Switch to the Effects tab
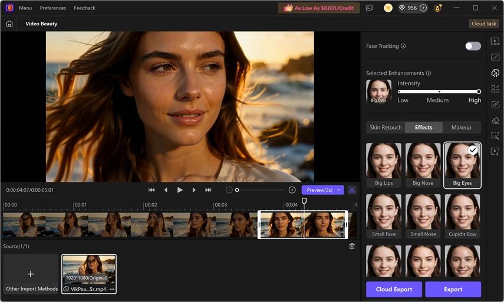 (x=424, y=127)
